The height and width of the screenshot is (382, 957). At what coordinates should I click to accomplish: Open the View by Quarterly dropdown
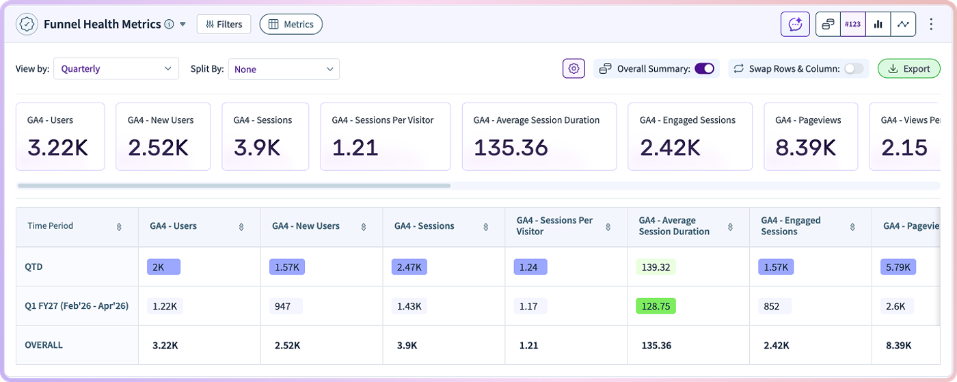(116, 68)
